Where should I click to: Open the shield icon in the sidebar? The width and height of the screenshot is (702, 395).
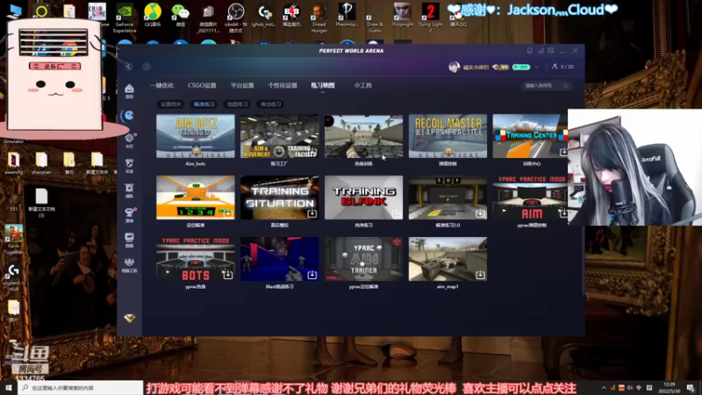pyautogui.click(x=129, y=165)
